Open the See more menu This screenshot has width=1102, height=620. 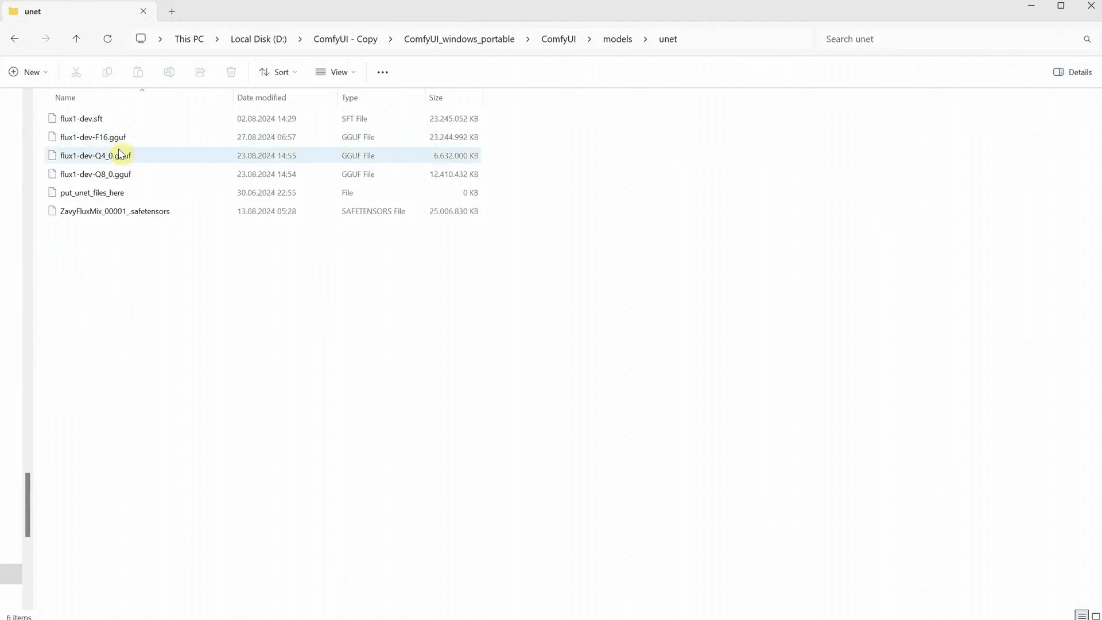(382, 72)
